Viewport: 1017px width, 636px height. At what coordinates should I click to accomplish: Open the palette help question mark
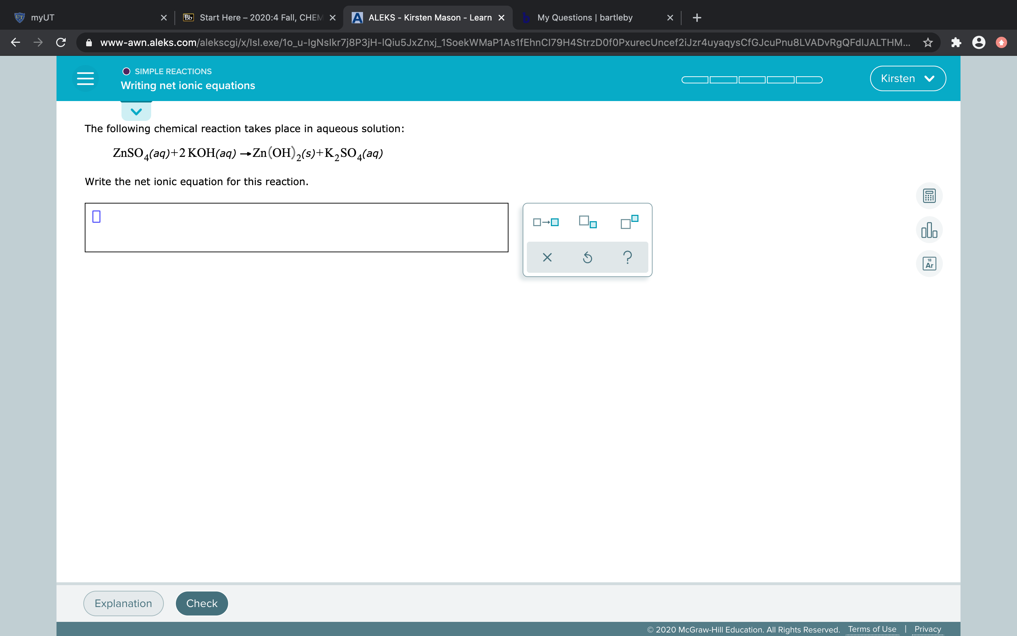tap(628, 257)
